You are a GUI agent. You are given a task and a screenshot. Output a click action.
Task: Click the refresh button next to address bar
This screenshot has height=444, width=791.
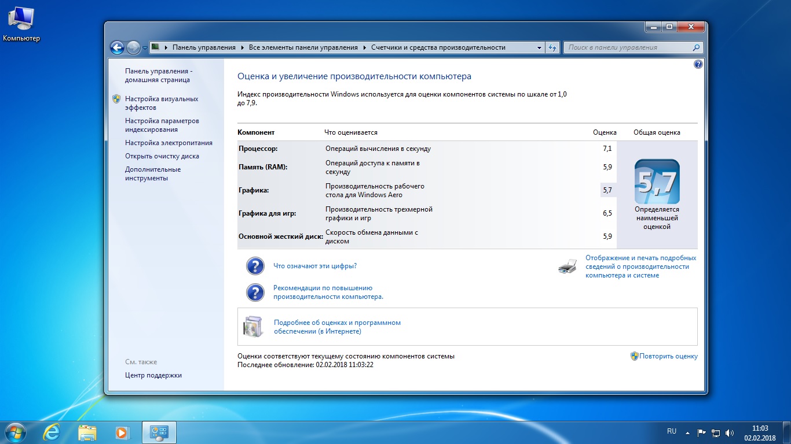(552, 48)
